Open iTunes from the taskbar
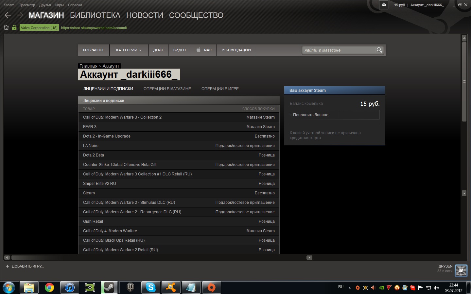This screenshot has height=294, width=471. click(x=69, y=287)
